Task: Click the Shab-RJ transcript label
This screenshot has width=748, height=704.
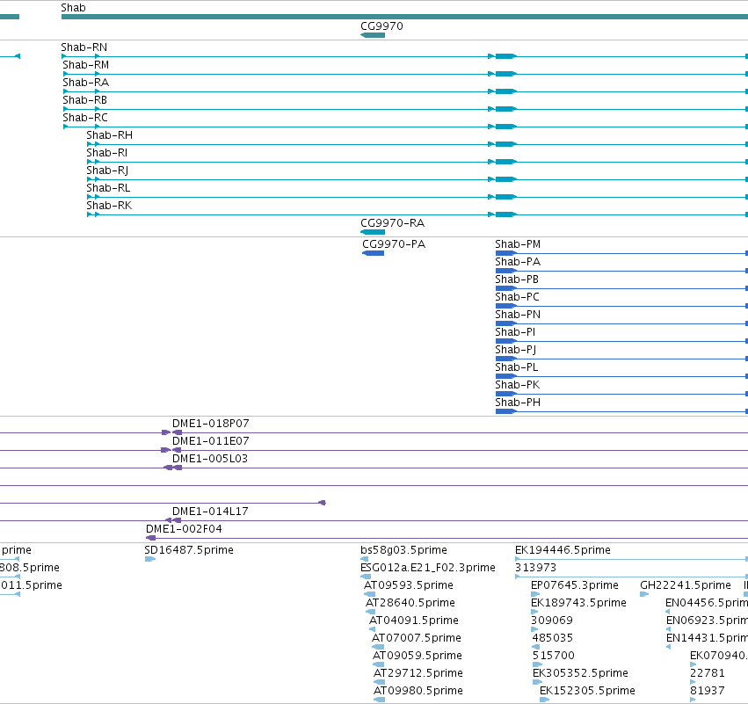Action: tap(107, 171)
